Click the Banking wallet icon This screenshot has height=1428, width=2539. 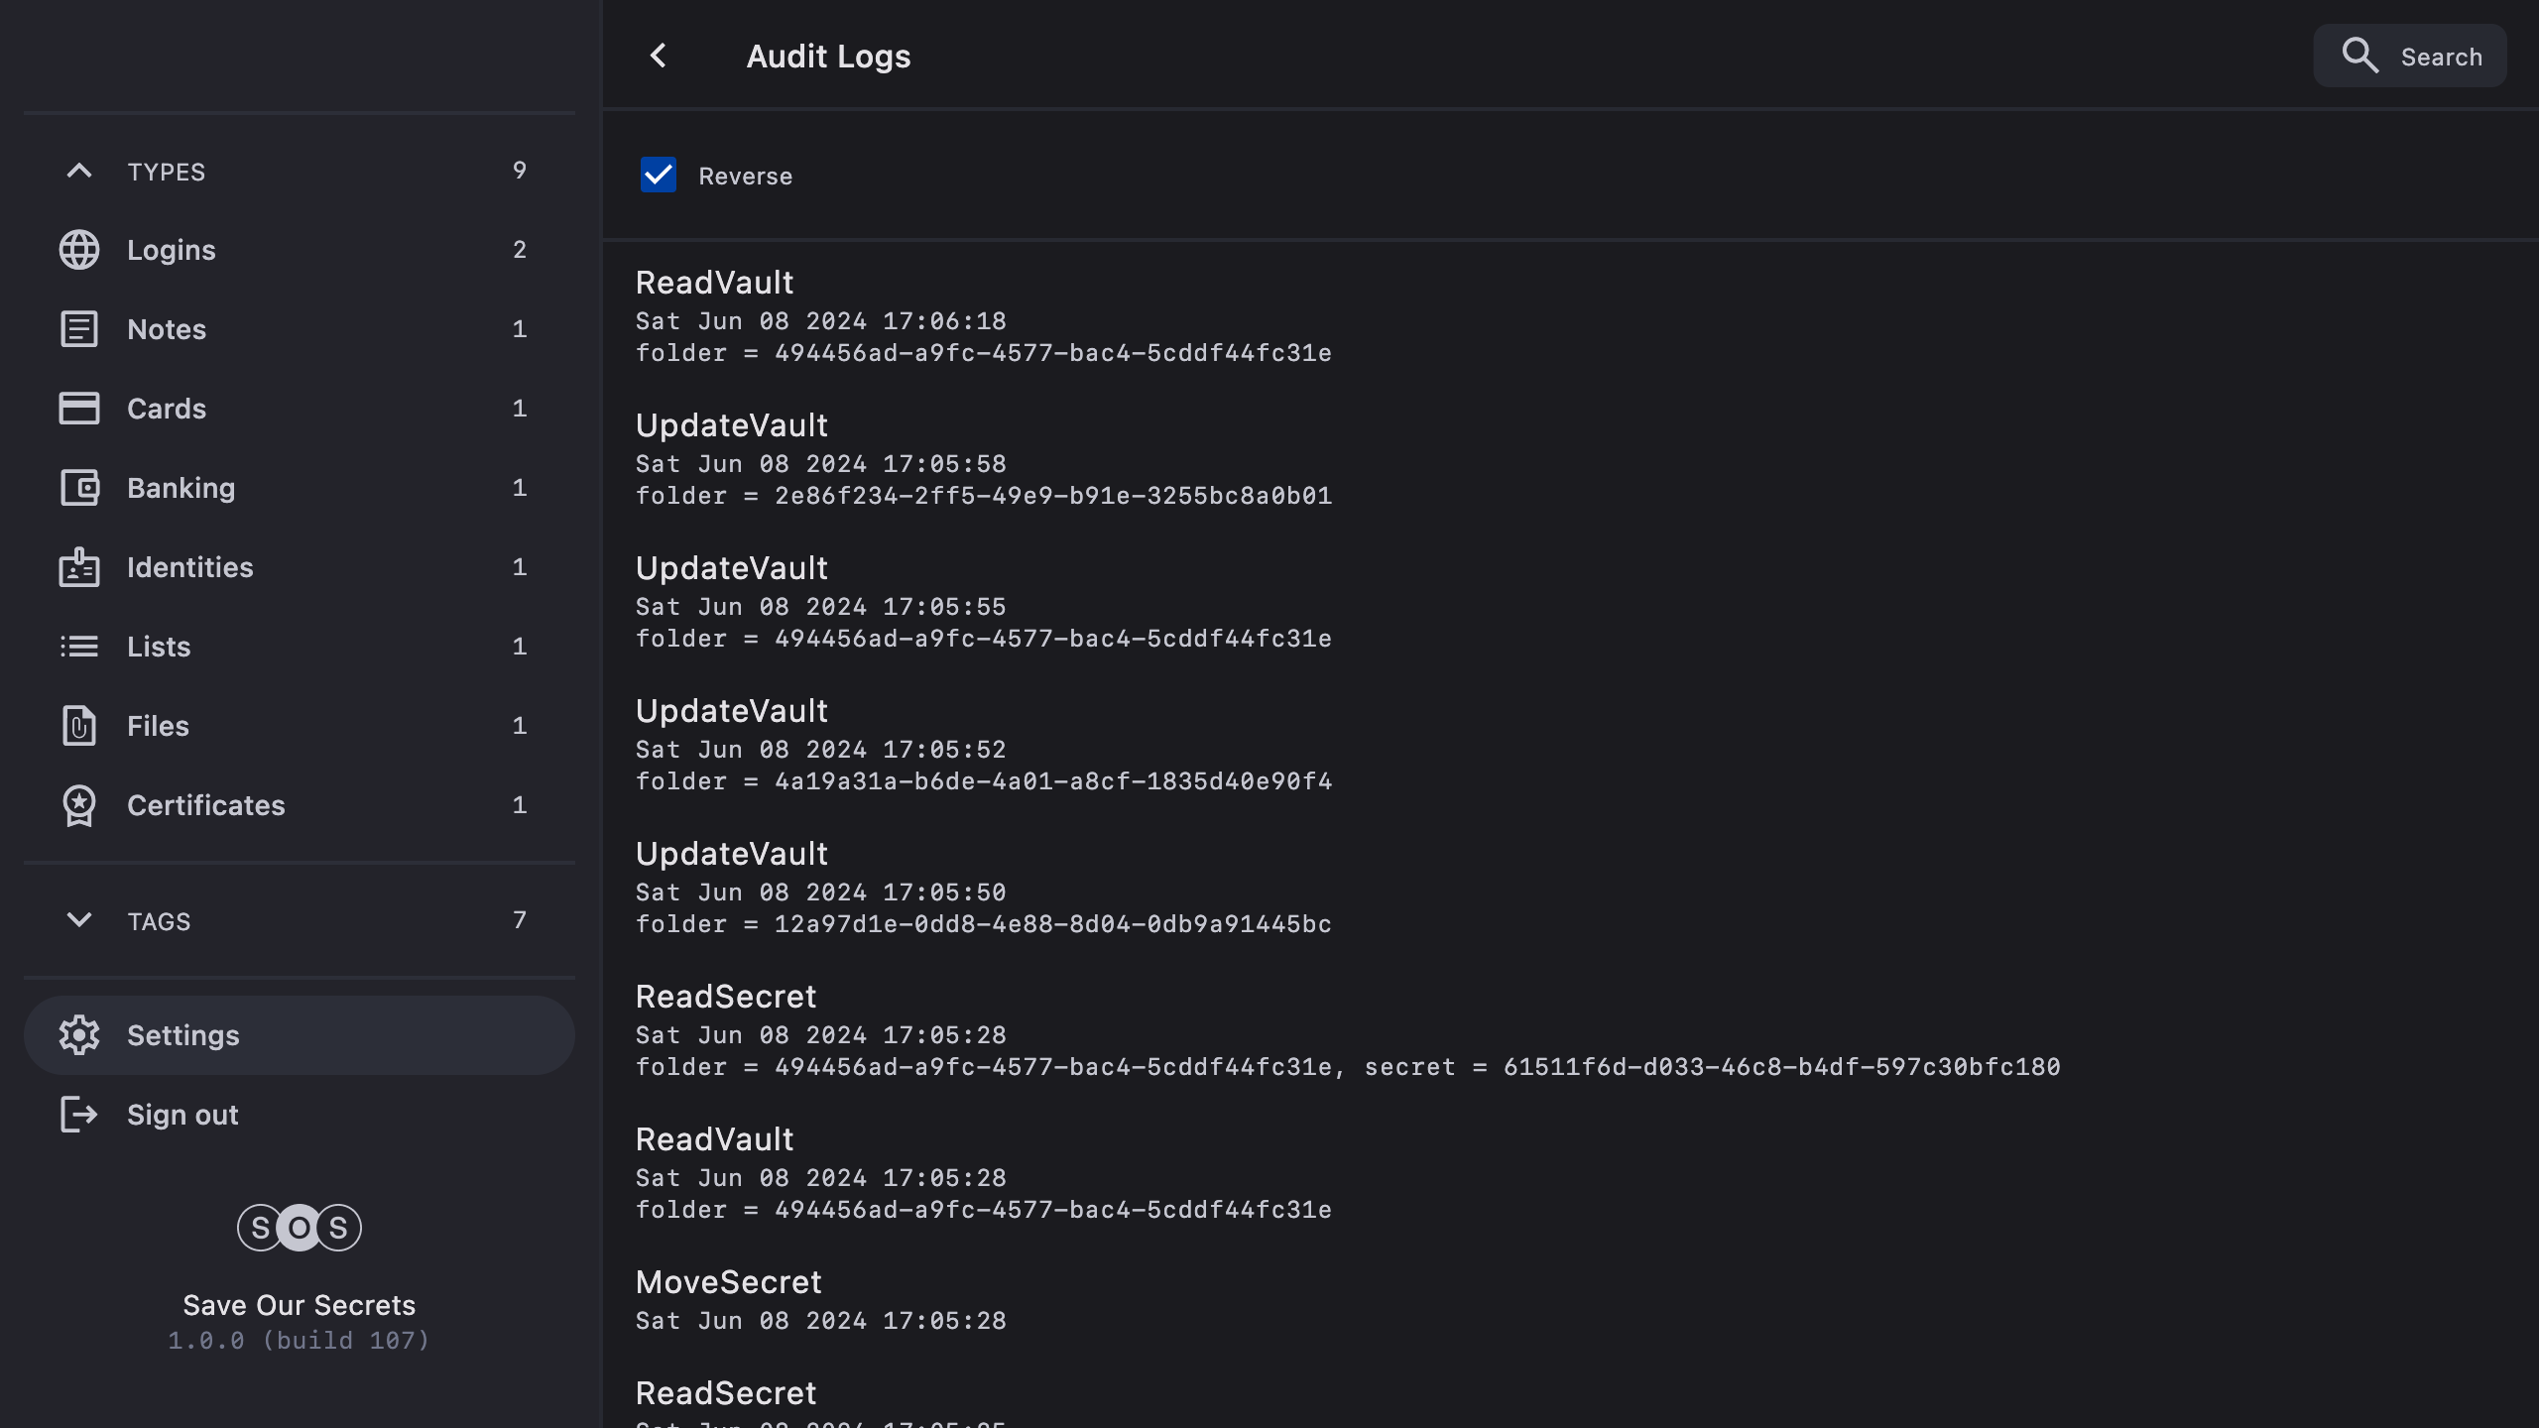(x=79, y=488)
